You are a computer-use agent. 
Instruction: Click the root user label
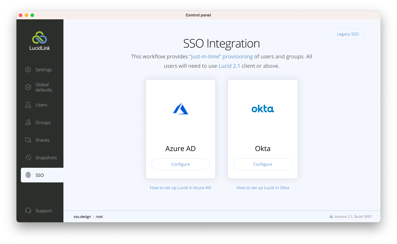click(99, 217)
